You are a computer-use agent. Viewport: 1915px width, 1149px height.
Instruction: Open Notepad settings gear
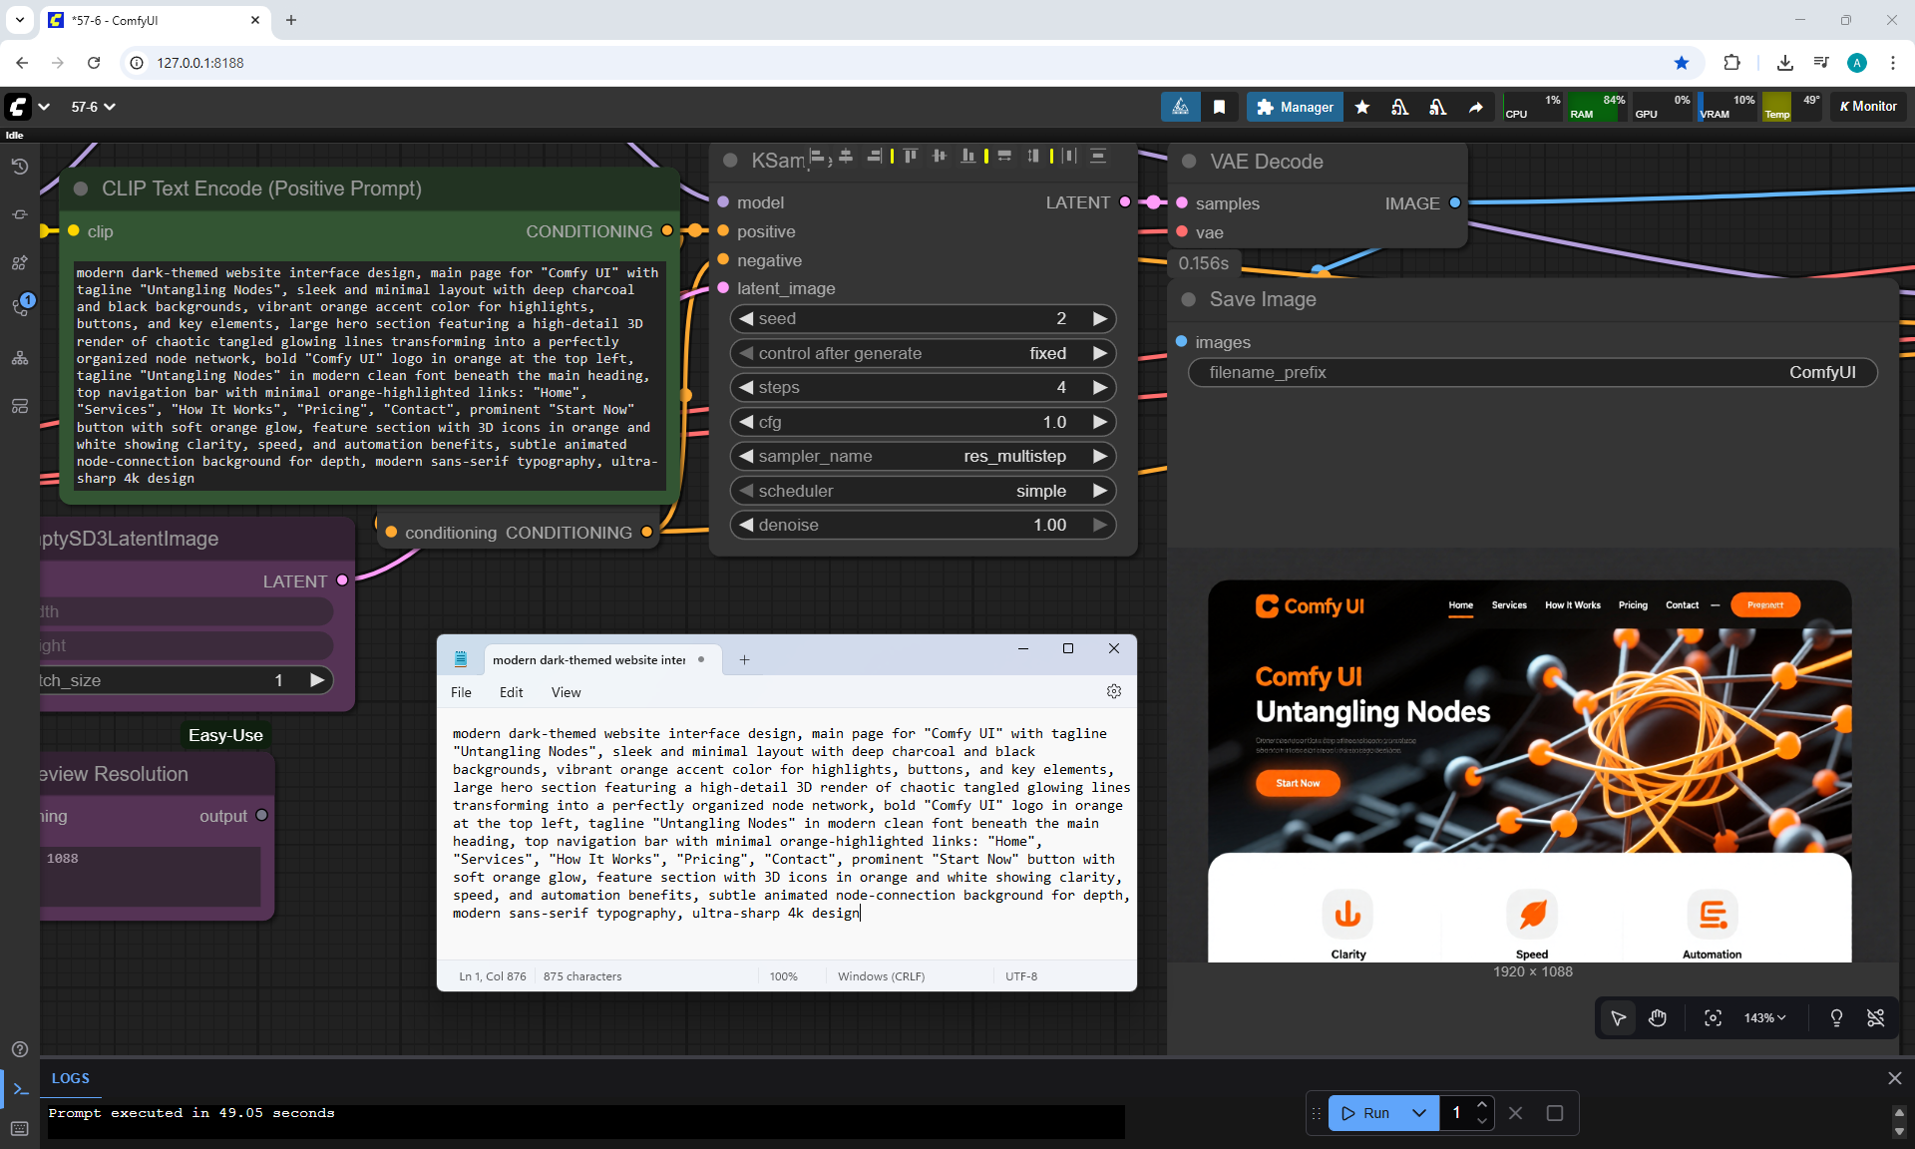coord(1114,691)
